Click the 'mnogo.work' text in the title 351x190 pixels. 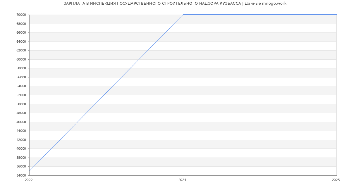pos(274,4)
